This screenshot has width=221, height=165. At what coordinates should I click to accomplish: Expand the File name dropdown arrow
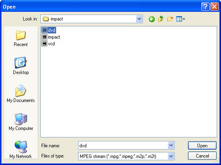click(171, 145)
